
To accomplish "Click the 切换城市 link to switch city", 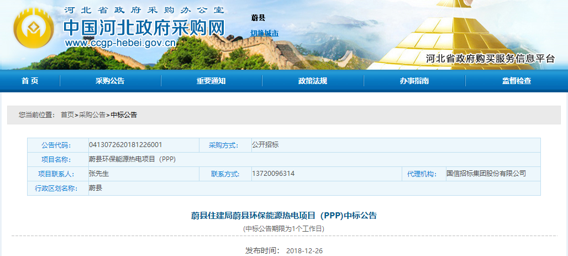I will pos(264,33).
